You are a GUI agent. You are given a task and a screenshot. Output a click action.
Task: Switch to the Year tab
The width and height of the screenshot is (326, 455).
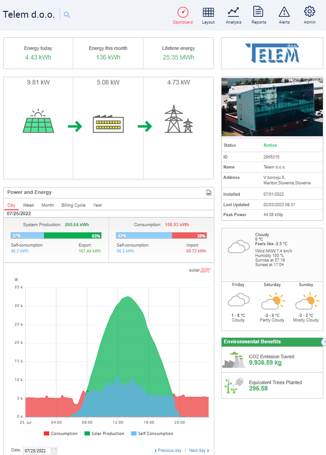pyautogui.click(x=98, y=205)
